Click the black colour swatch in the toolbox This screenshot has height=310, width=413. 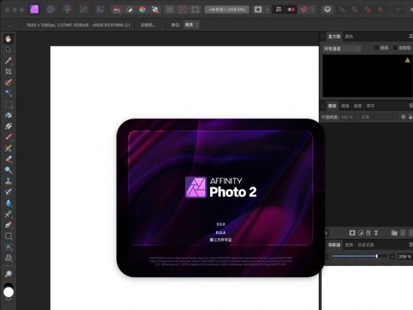pos(8,285)
